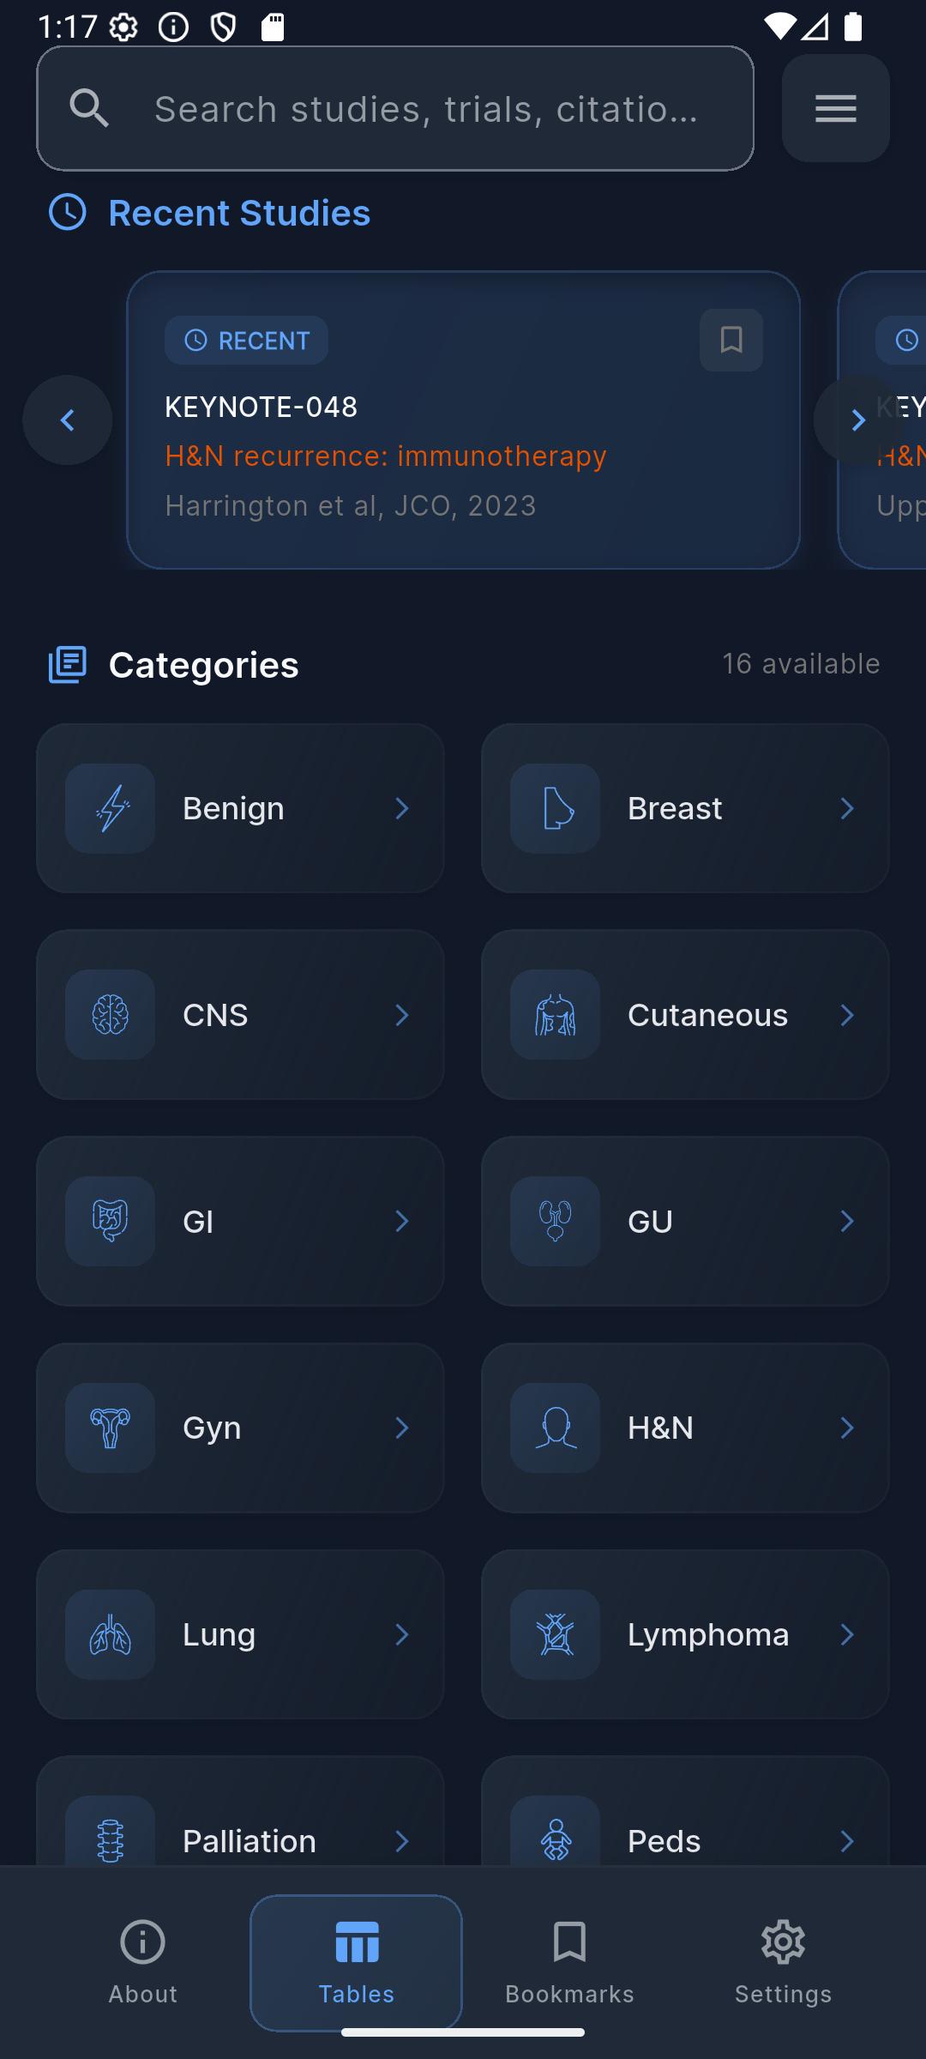
Task: Tap the Gyn uterus icon
Action: click(111, 1428)
